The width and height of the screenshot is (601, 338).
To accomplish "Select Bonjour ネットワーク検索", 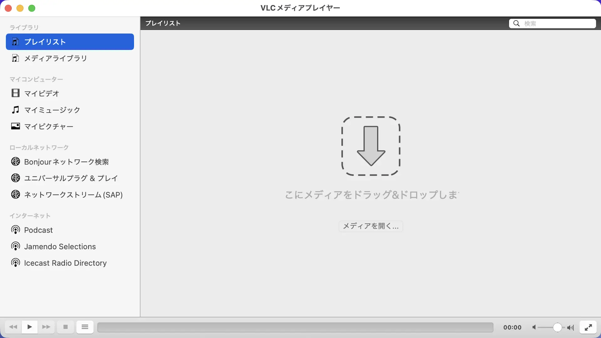I will [x=70, y=161].
